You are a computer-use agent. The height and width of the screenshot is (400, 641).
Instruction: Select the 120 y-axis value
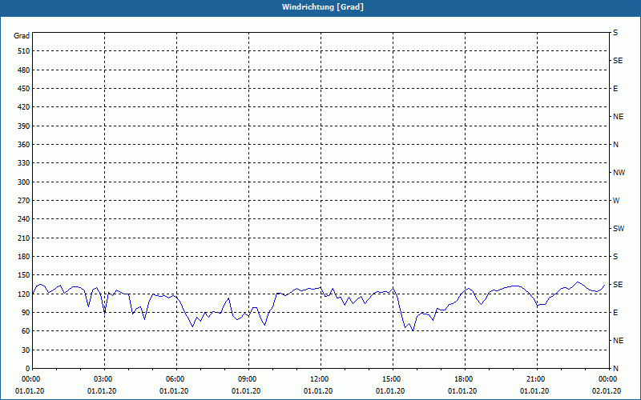click(x=24, y=294)
